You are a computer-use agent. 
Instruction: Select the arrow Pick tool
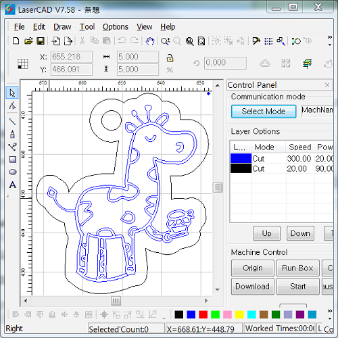12,93
